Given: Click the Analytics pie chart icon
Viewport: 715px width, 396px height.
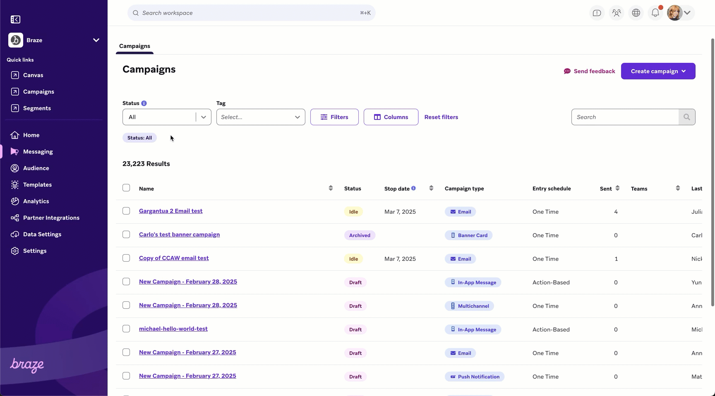Looking at the screenshot, I should click(15, 201).
